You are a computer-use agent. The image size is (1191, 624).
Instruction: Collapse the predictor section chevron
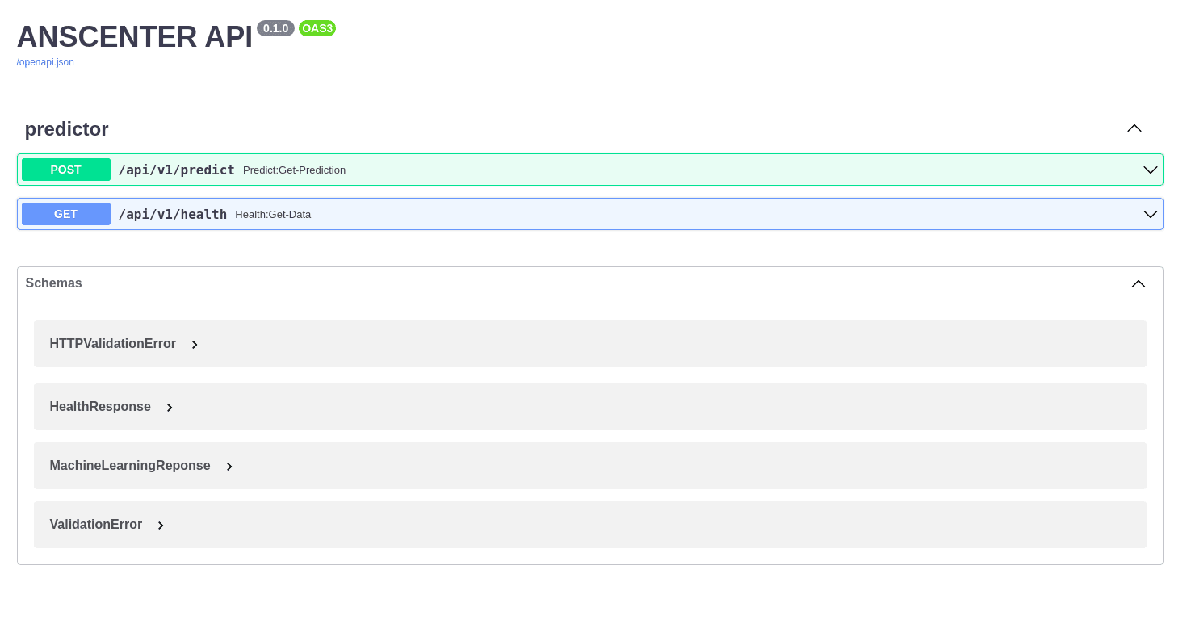1134,128
